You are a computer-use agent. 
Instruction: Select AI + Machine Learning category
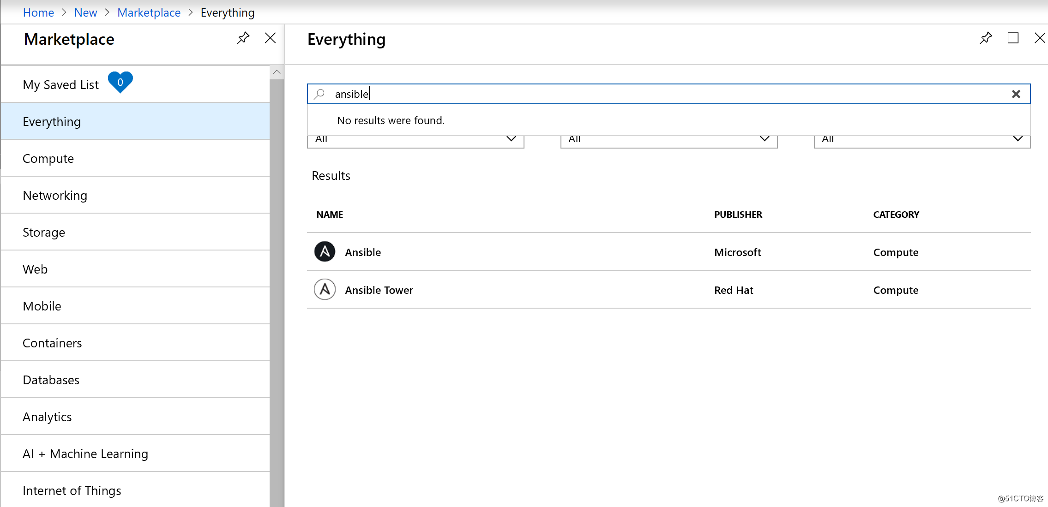(135, 453)
